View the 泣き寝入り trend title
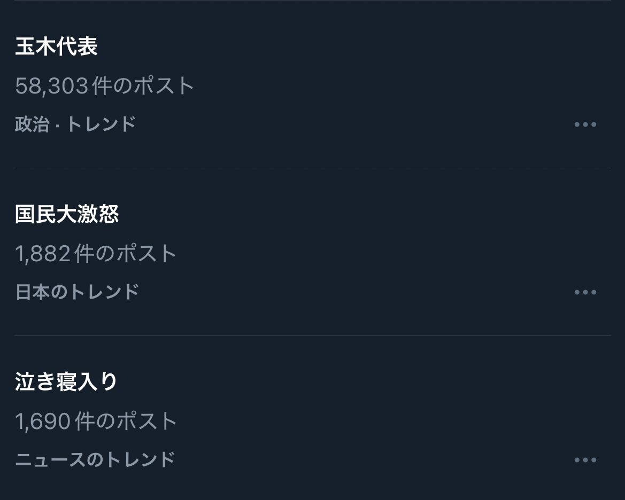The width and height of the screenshot is (625, 500). point(66,382)
